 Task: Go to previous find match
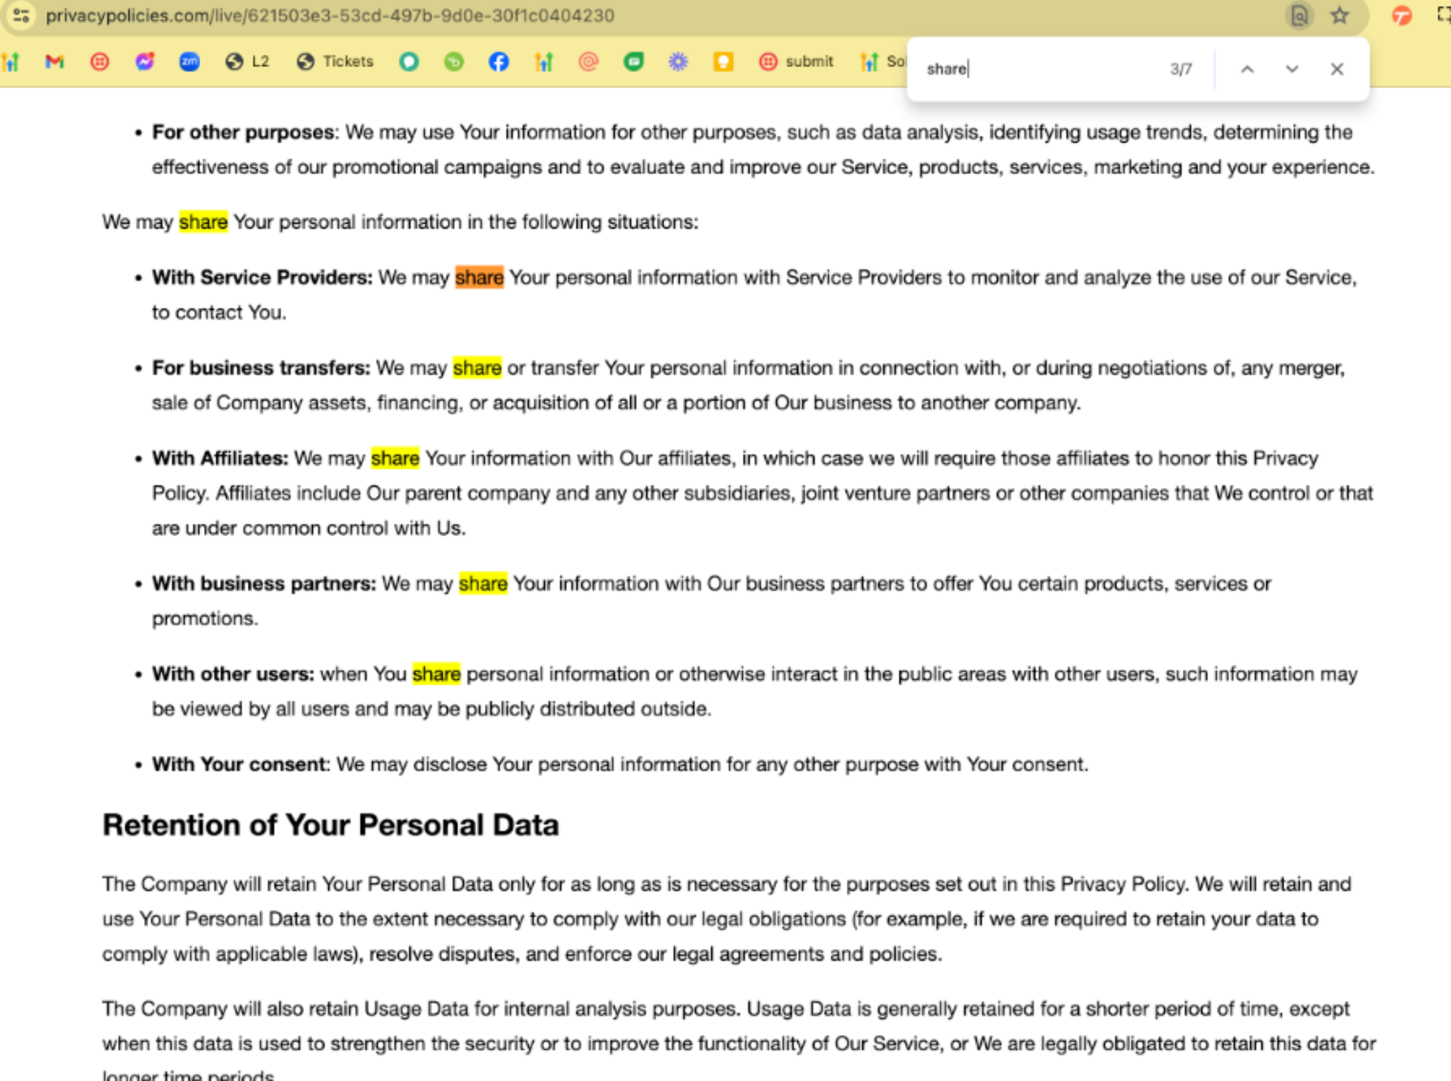pyautogui.click(x=1247, y=69)
